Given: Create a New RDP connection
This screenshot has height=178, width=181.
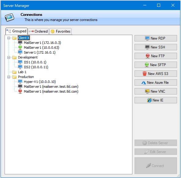Looking at the screenshot, I should pos(156,38).
